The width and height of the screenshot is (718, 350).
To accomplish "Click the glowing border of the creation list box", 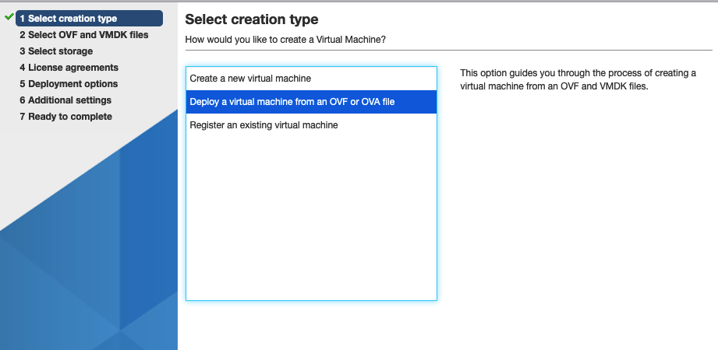I will [x=186, y=194].
